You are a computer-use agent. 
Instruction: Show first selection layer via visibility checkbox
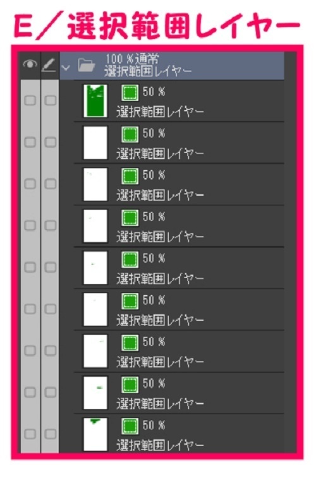30,100
